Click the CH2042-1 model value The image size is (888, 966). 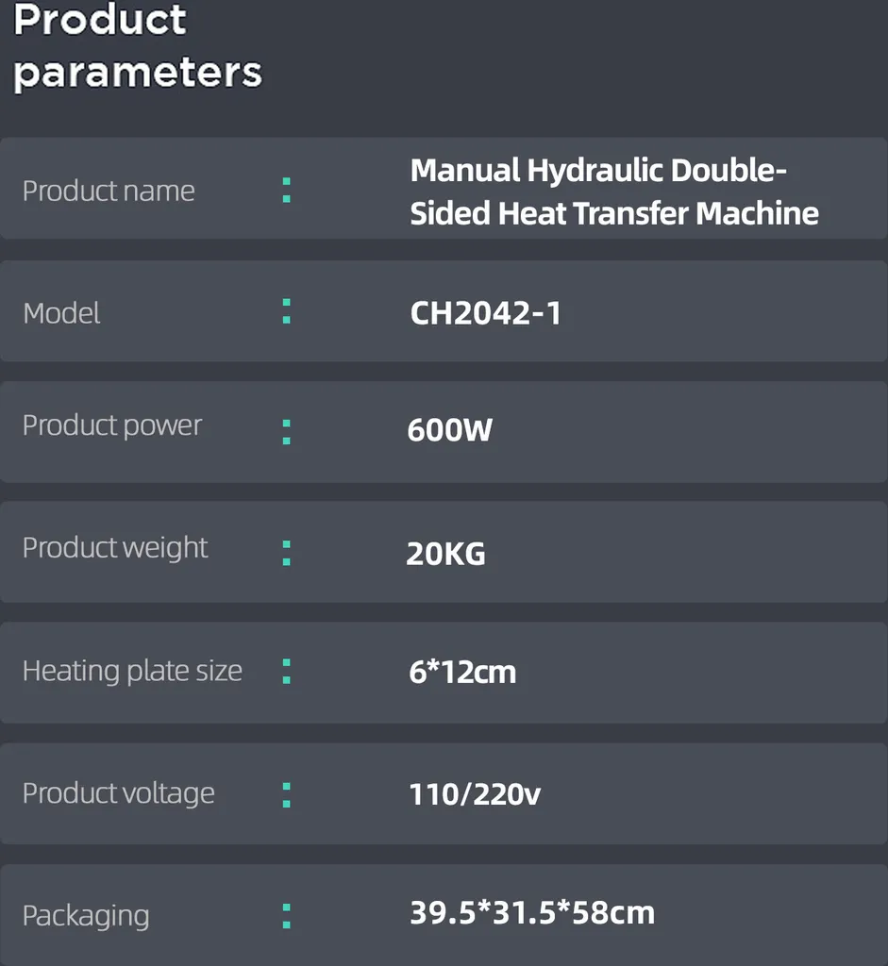486,313
